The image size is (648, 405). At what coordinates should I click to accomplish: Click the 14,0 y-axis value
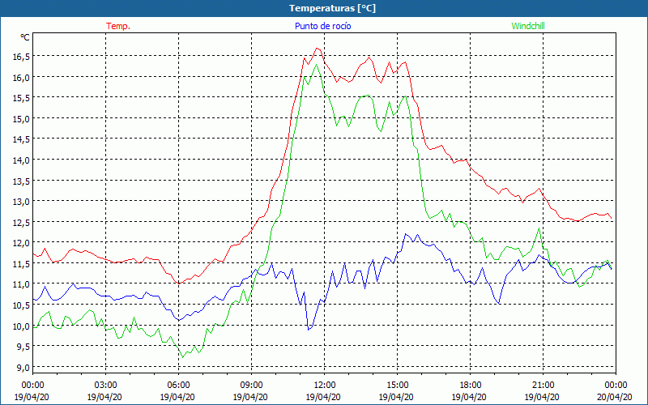[x=22, y=160]
